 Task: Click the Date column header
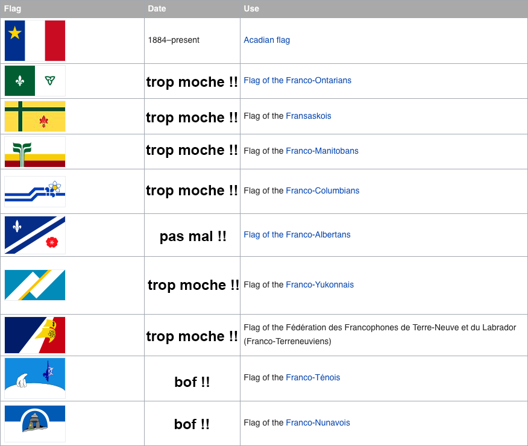(x=192, y=9)
